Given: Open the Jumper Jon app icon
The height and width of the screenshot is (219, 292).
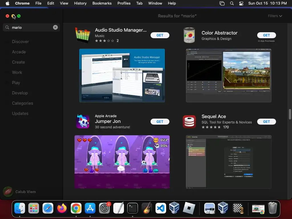Looking at the screenshot, I should tap(83, 121).
